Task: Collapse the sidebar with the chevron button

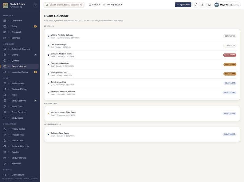Action: (x=35, y=6)
